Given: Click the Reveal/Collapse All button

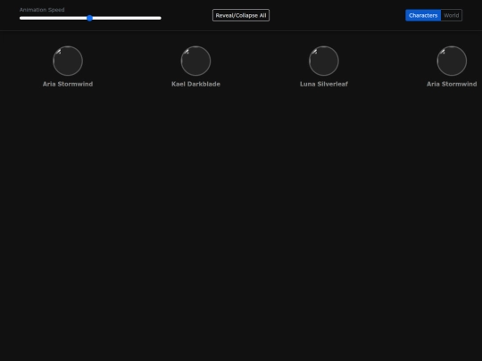Looking at the screenshot, I should point(241,15).
